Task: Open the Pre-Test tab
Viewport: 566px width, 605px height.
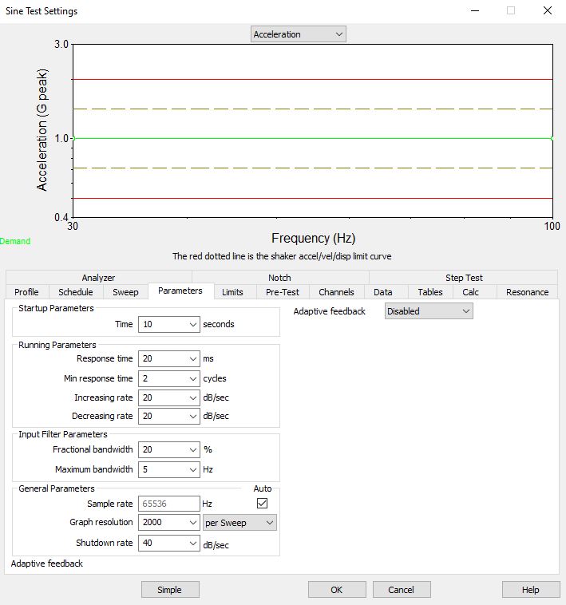Action: (283, 292)
